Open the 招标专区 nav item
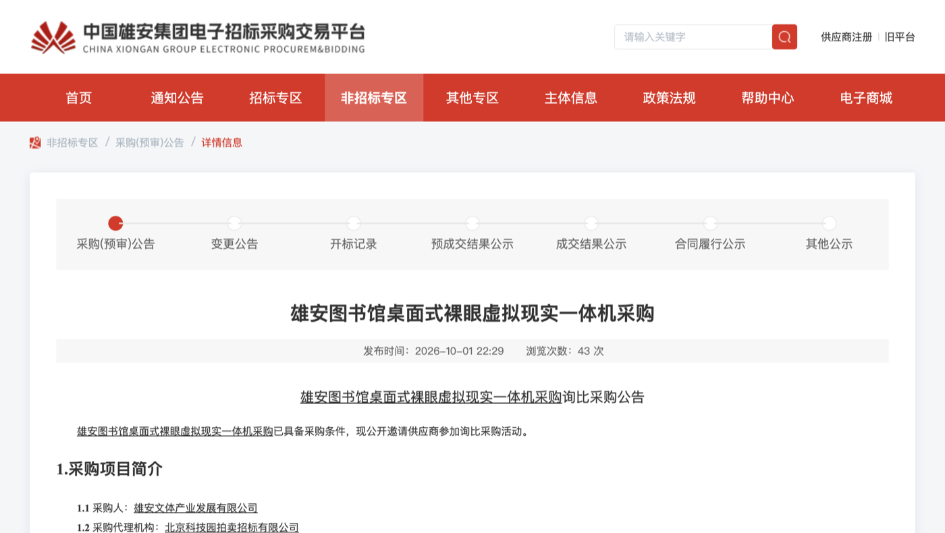Image resolution: width=945 pixels, height=533 pixels. pyautogui.click(x=275, y=98)
